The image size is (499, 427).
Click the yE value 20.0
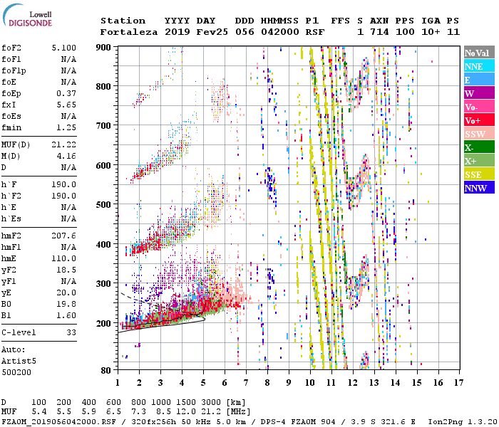coord(66,292)
